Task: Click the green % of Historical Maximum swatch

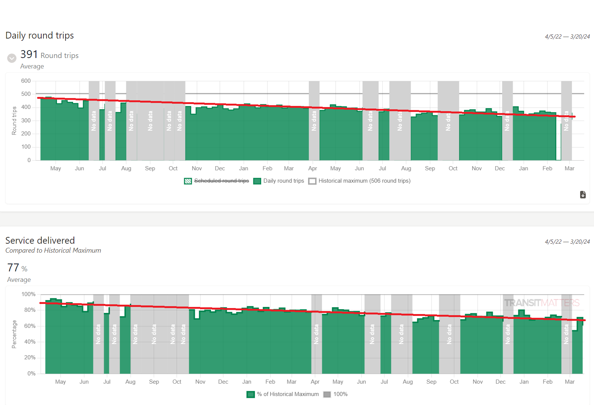Action: pyautogui.click(x=251, y=395)
